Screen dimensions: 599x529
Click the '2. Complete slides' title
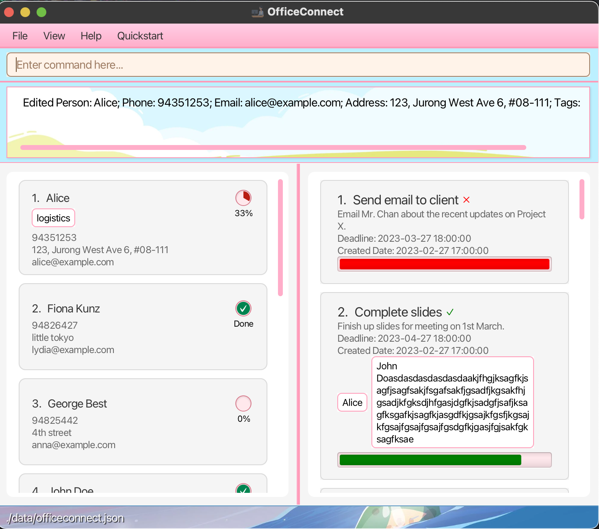(x=390, y=312)
